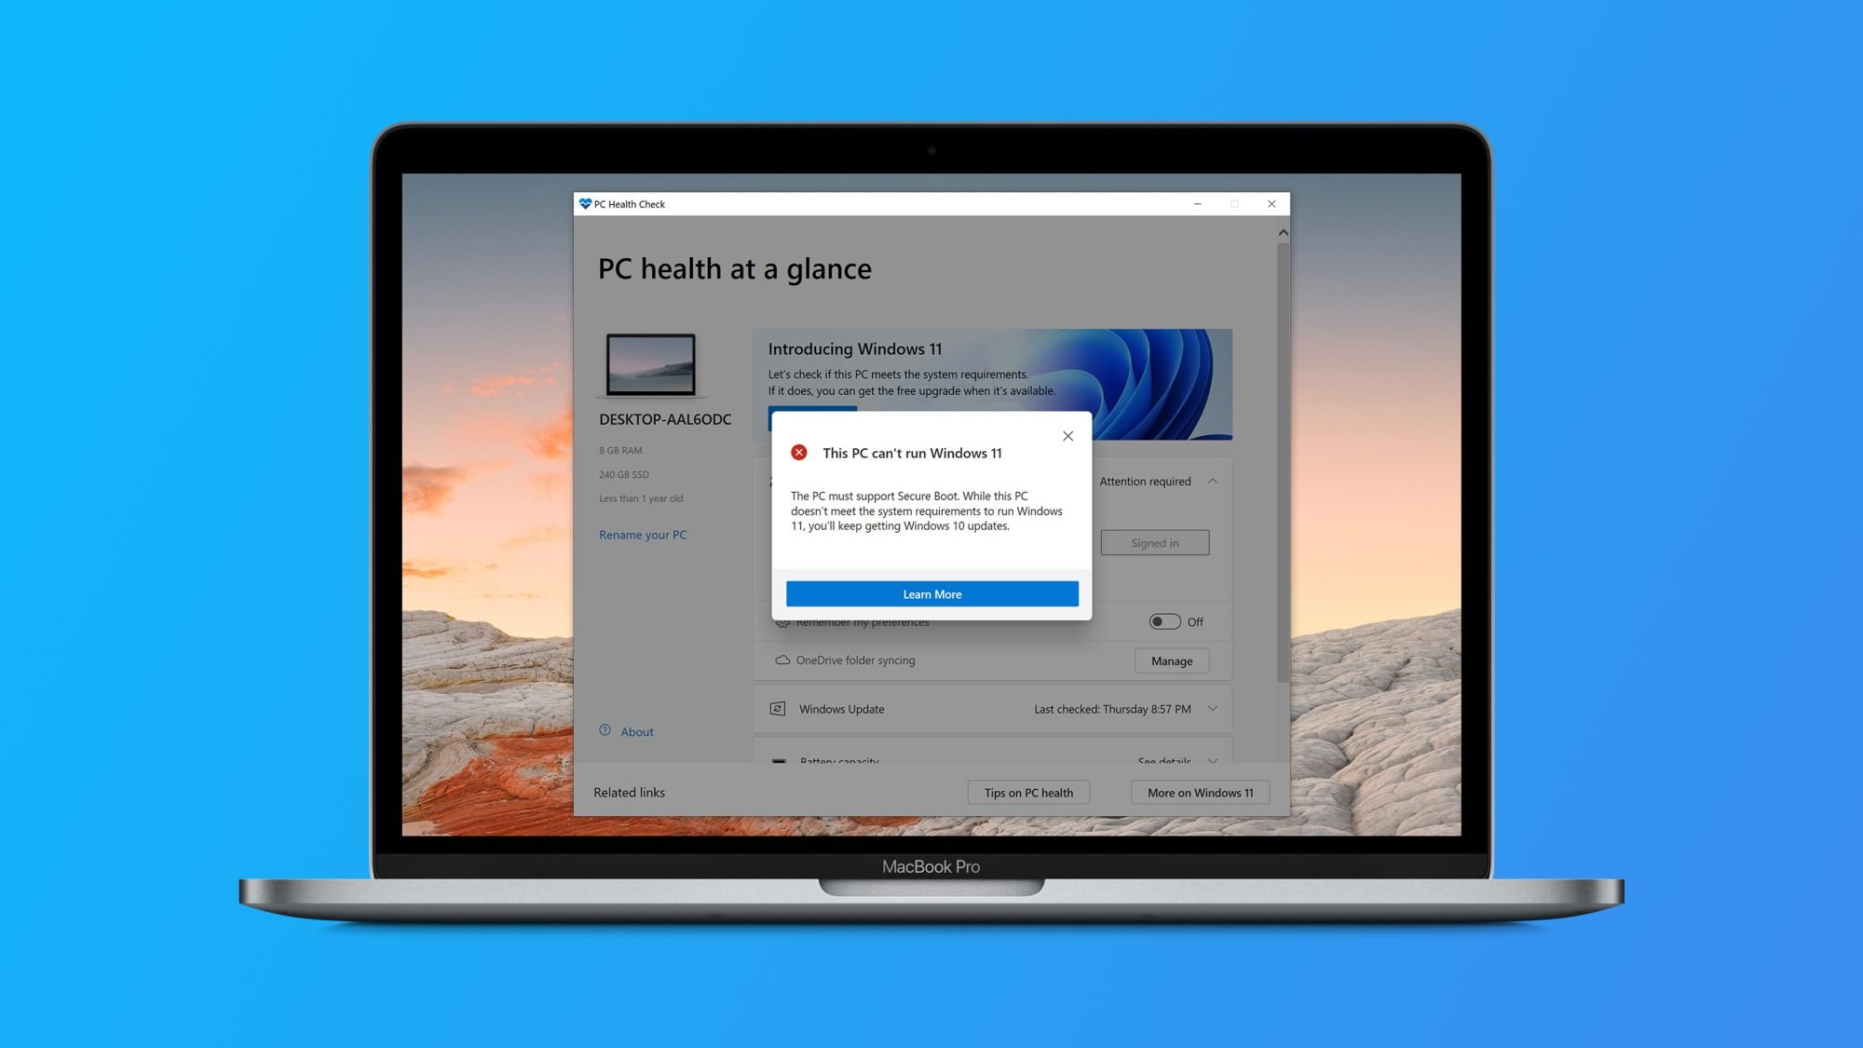Click the Rename your PC link
The image size is (1863, 1048).
pos(643,534)
